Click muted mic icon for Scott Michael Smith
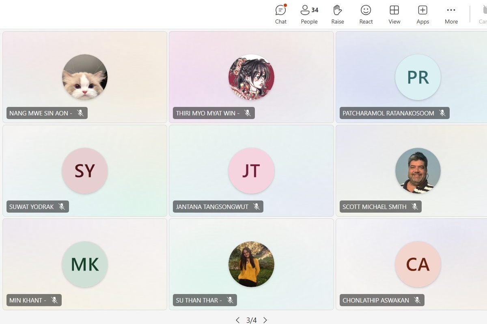This screenshot has width=487, height=324. coord(415,207)
